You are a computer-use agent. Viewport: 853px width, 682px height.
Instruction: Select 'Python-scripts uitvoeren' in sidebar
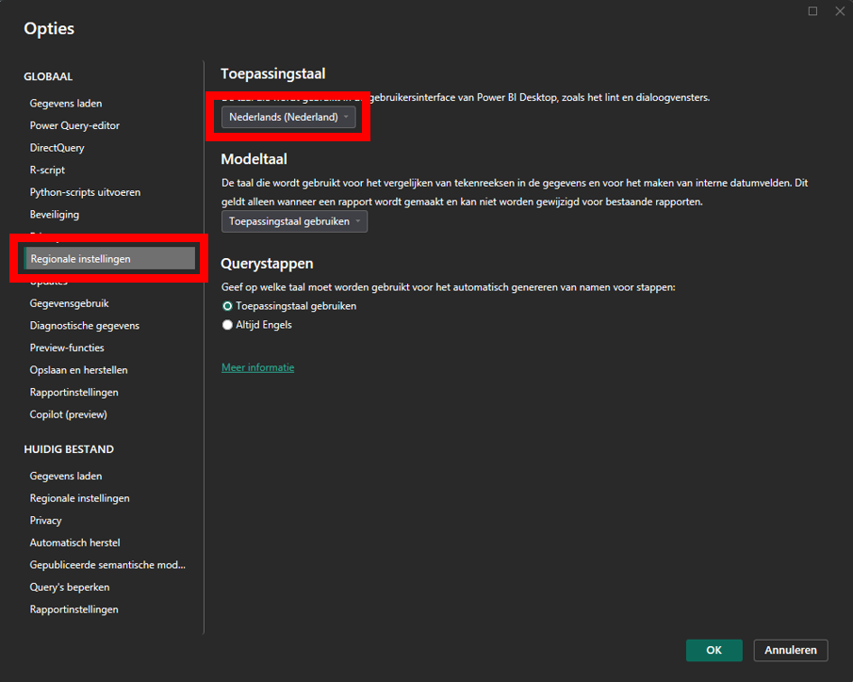(85, 192)
